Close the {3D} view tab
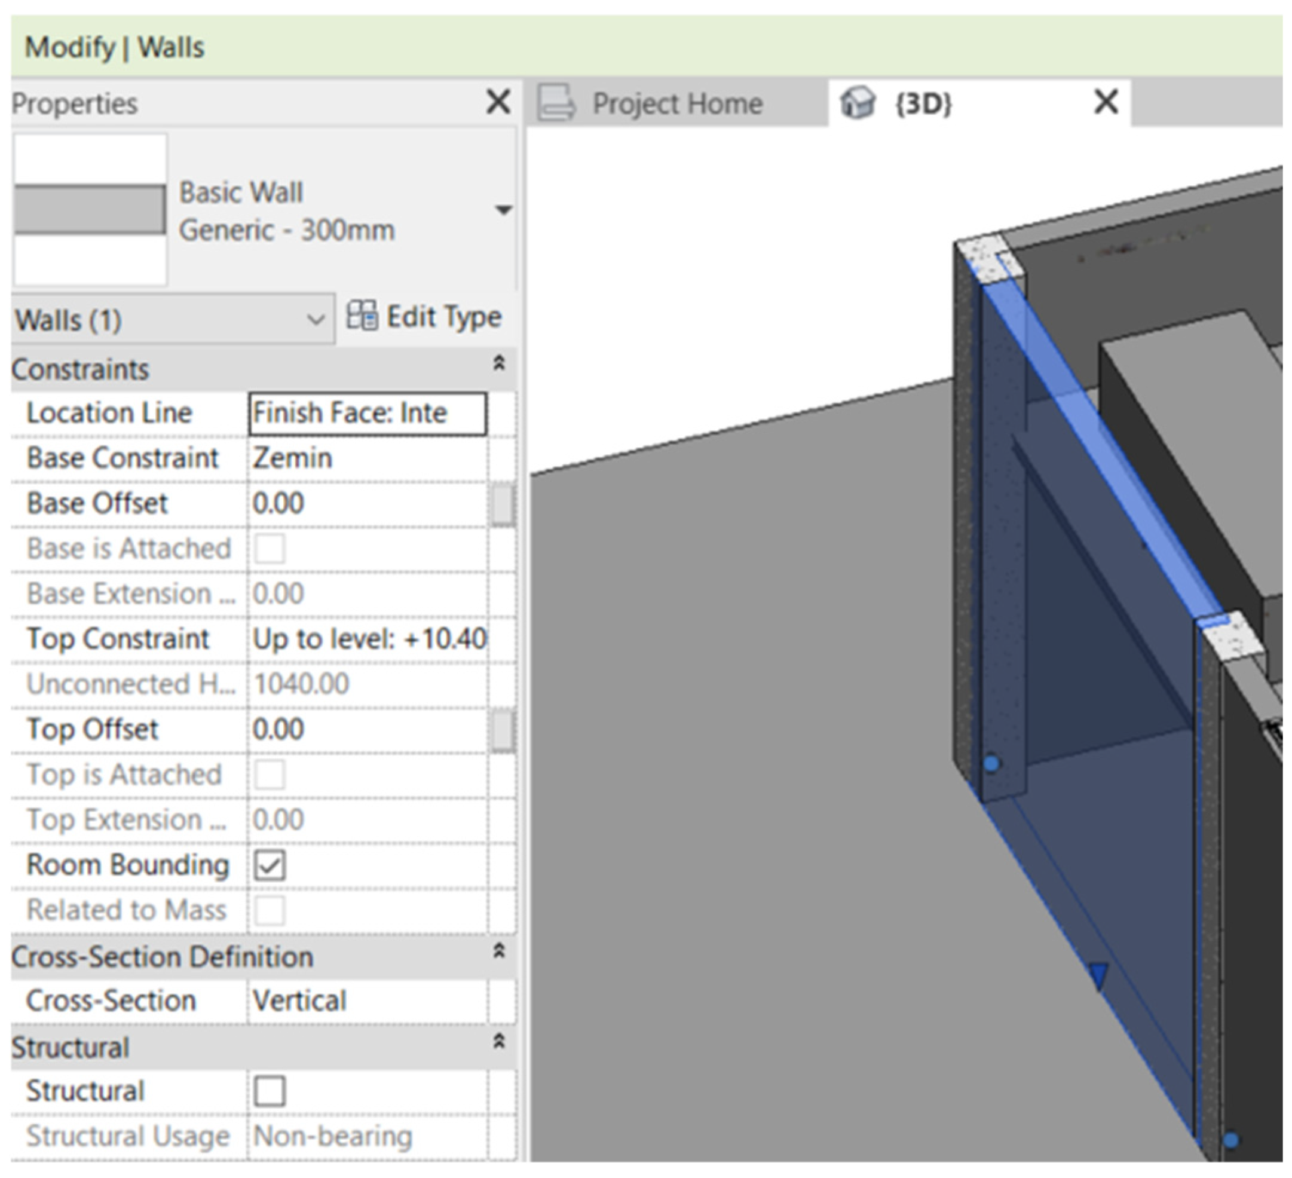 pyautogui.click(x=1106, y=102)
